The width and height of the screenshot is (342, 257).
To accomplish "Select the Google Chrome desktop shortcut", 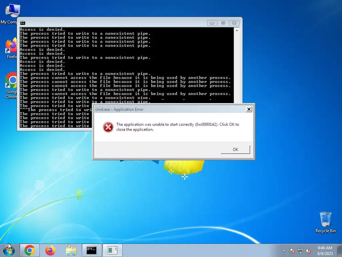I will pos(11,86).
